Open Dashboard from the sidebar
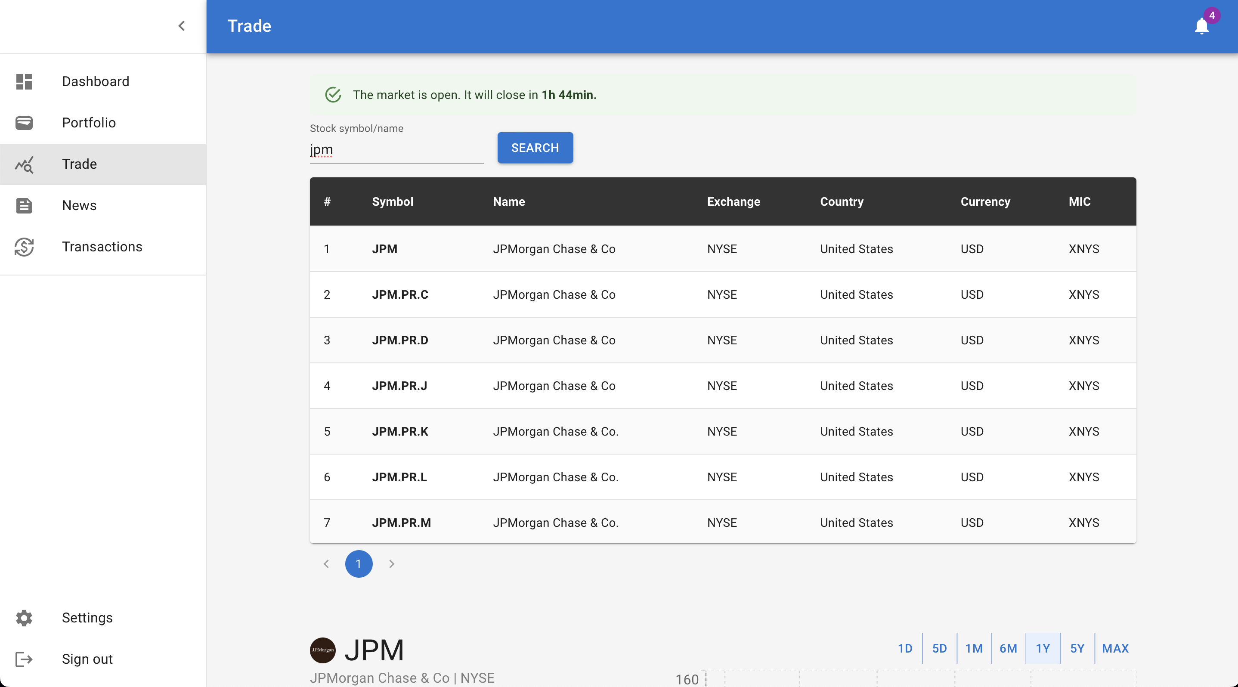This screenshot has height=687, width=1238. (103, 81)
